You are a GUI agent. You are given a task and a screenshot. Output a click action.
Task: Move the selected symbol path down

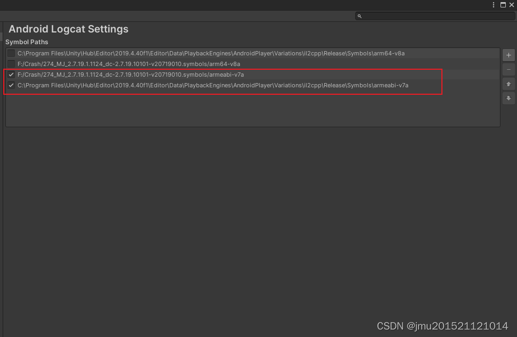tap(508, 98)
